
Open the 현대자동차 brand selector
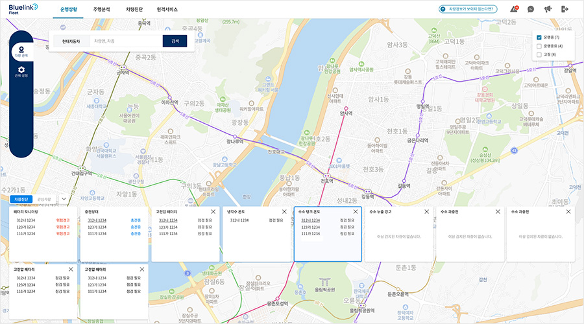pyautogui.click(x=71, y=41)
